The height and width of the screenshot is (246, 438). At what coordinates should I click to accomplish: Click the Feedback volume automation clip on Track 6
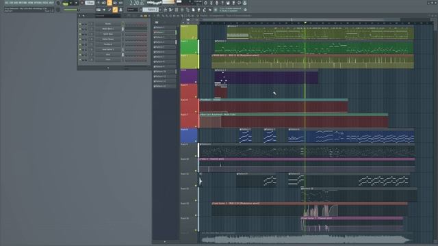point(273,106)
